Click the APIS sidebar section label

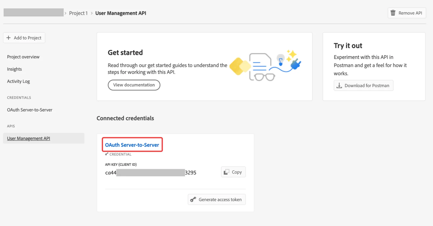pos(11,126)
